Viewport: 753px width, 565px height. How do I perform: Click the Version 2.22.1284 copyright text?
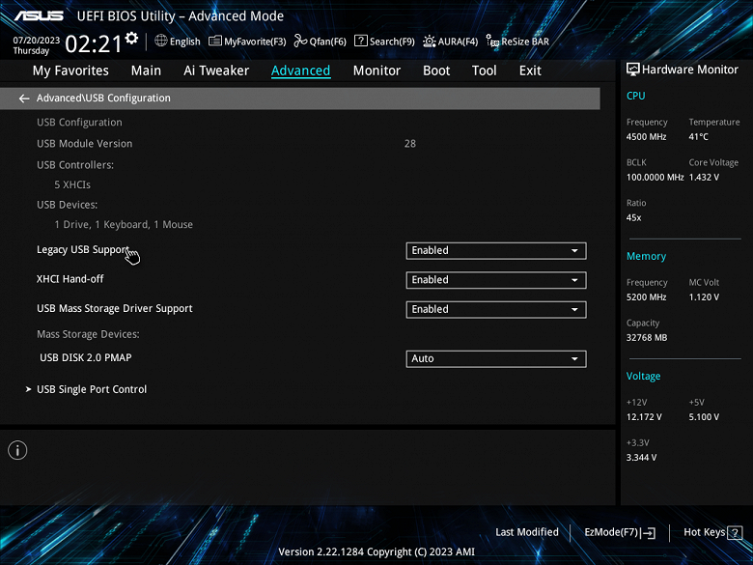tap(376, 552)
